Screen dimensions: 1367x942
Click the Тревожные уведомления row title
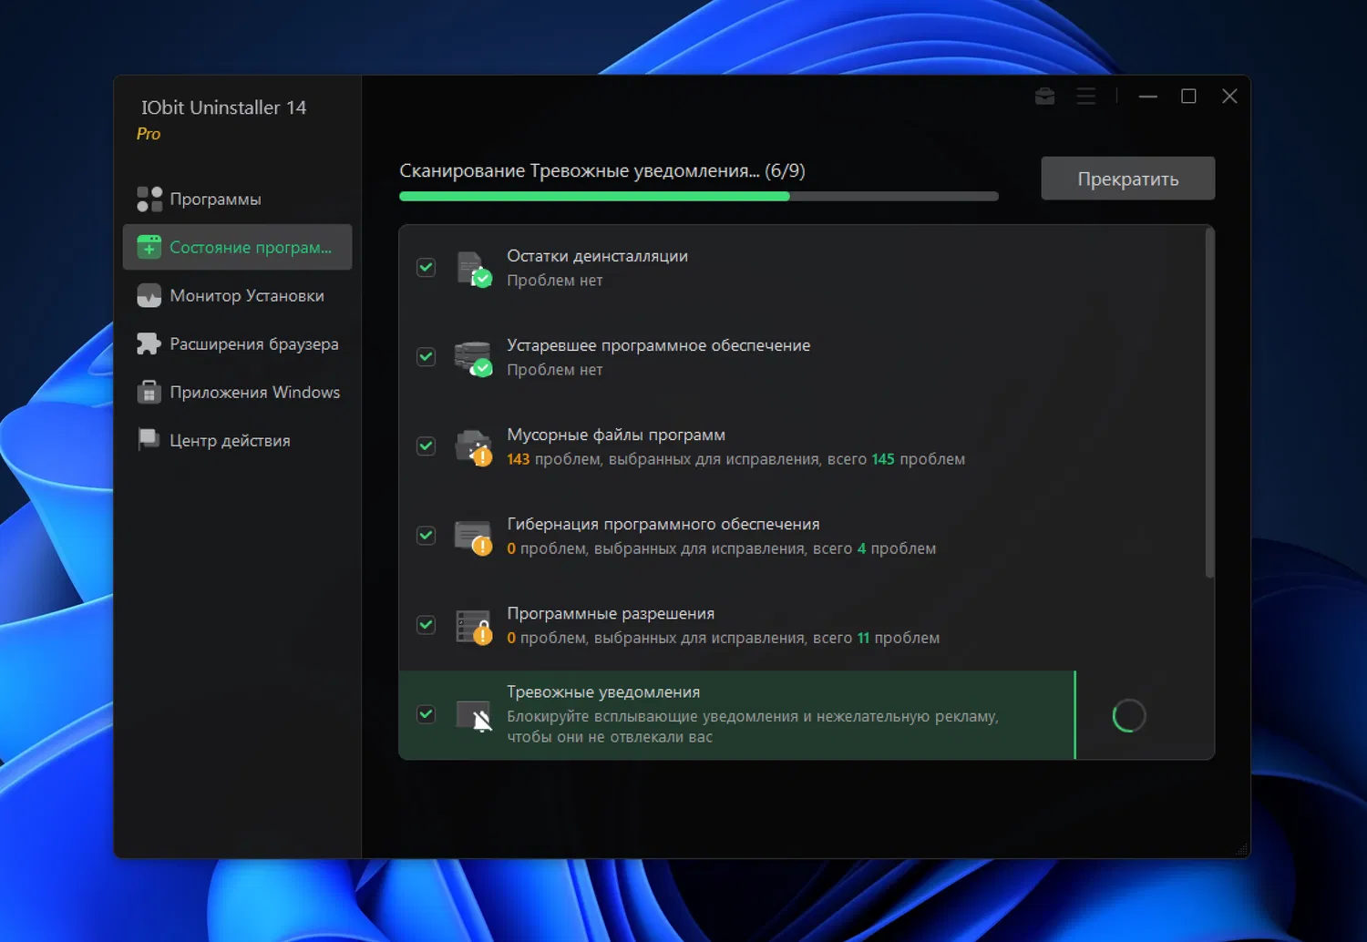(603, 692)
